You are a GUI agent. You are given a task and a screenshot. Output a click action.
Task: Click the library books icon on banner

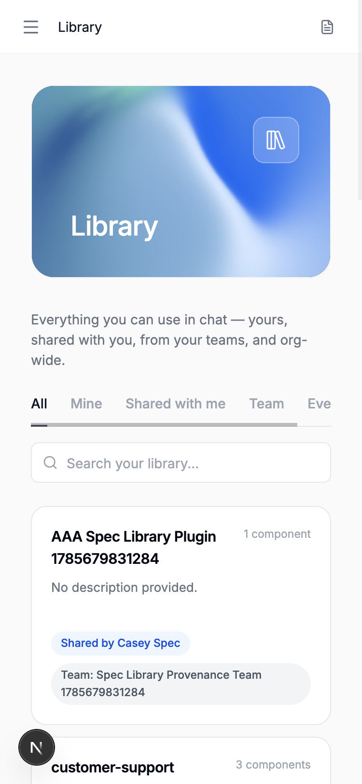click(276, 140)
